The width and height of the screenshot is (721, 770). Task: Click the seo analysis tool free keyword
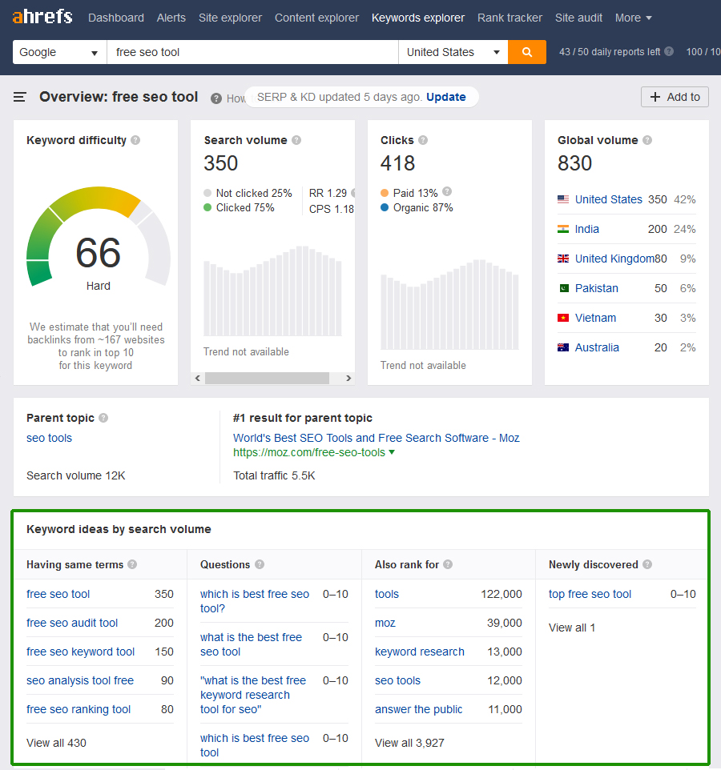[x=80, y=680]
